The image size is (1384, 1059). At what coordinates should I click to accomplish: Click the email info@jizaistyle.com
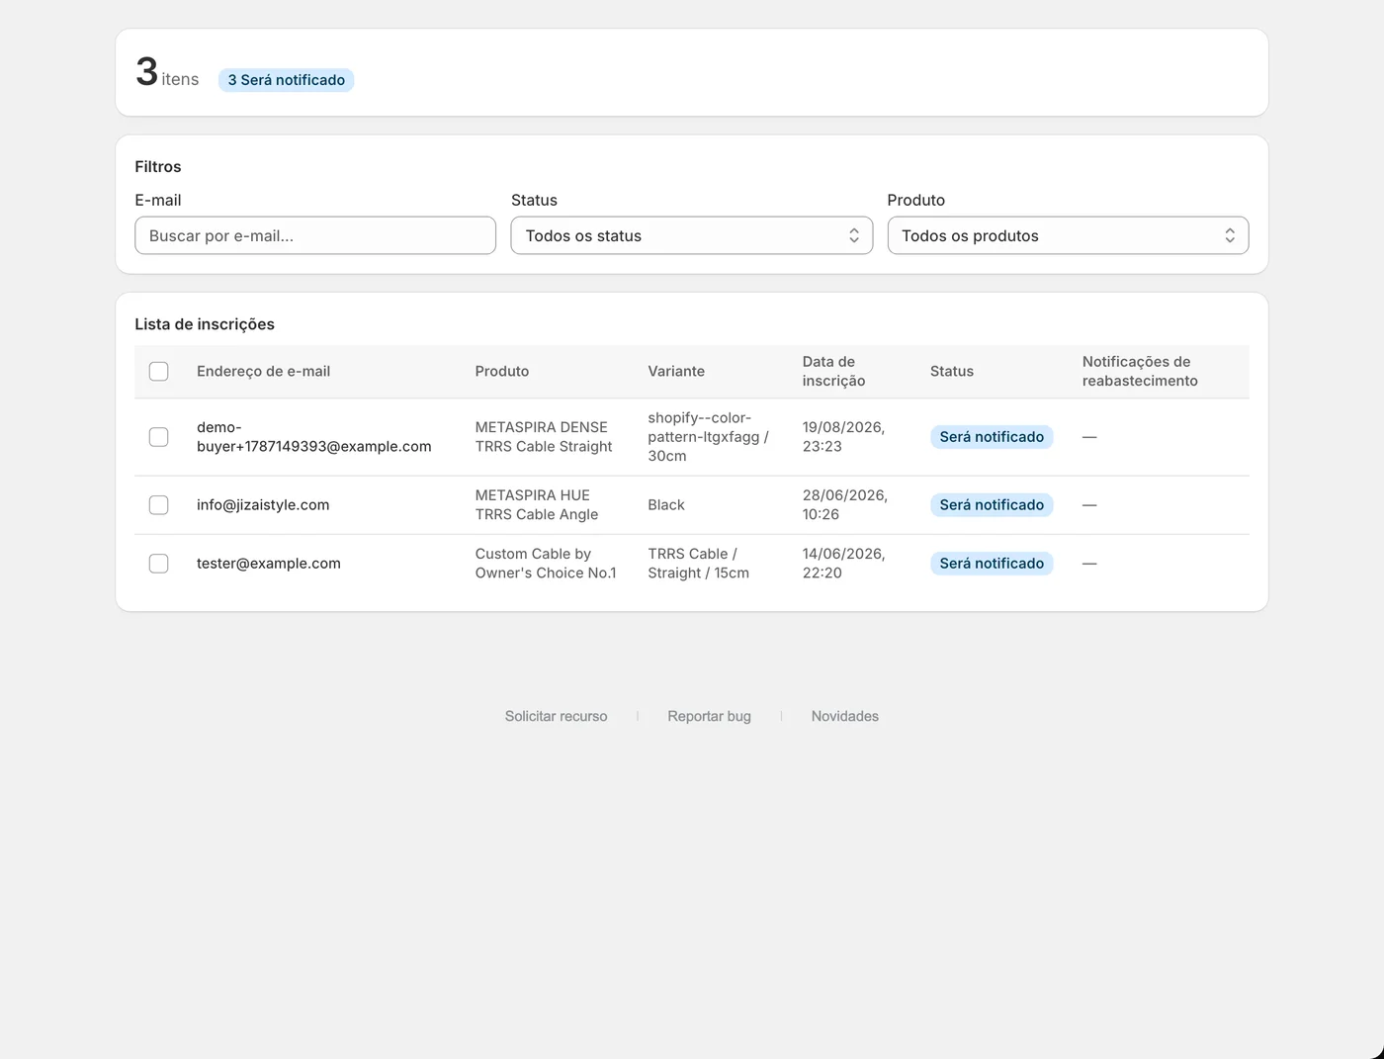(263, 505)
